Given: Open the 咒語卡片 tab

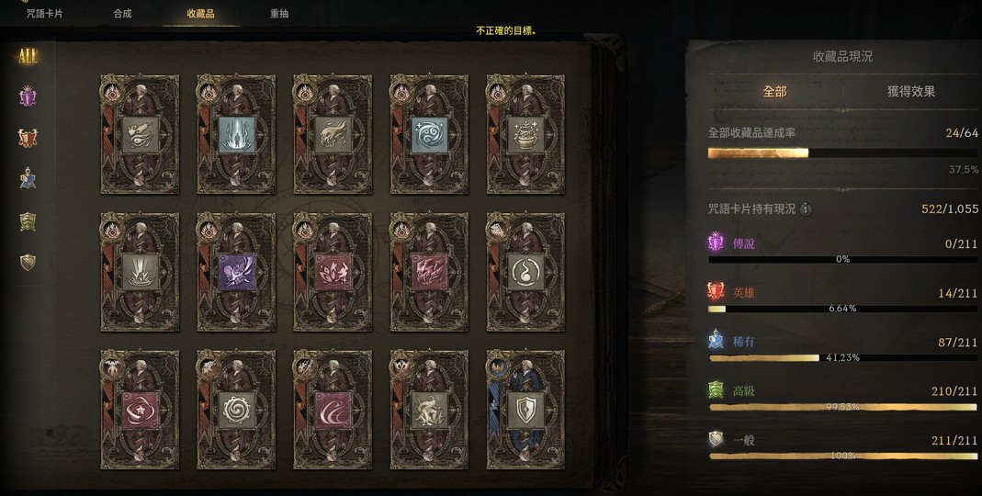Looking at the screenshot, I should coord(44,14).
